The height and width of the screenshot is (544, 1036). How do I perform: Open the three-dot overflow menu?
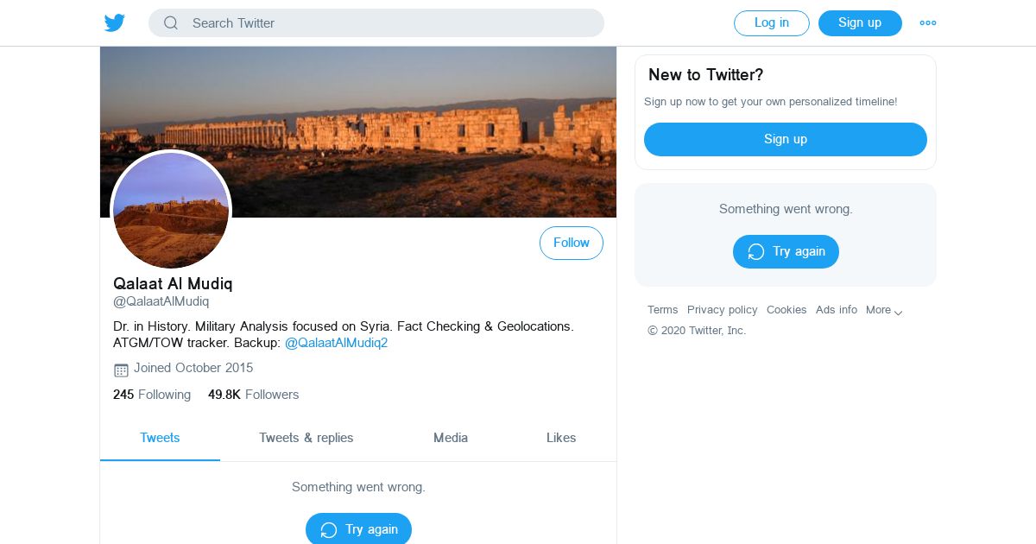tap(928, 23)
